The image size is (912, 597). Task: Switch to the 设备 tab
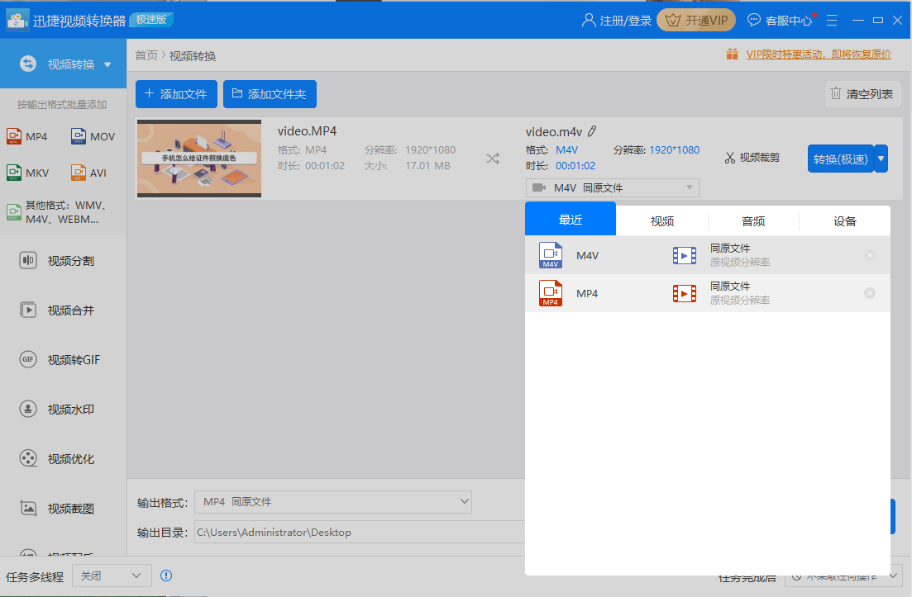pyautogui.click(x=844, y=220)
